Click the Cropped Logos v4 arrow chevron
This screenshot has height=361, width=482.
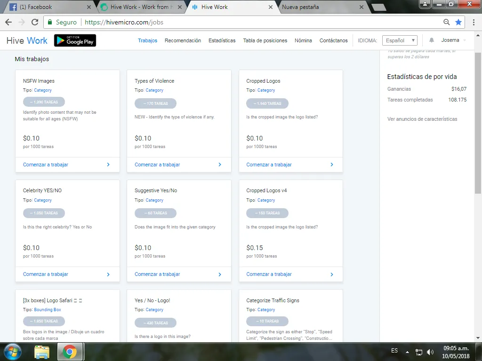332,275
